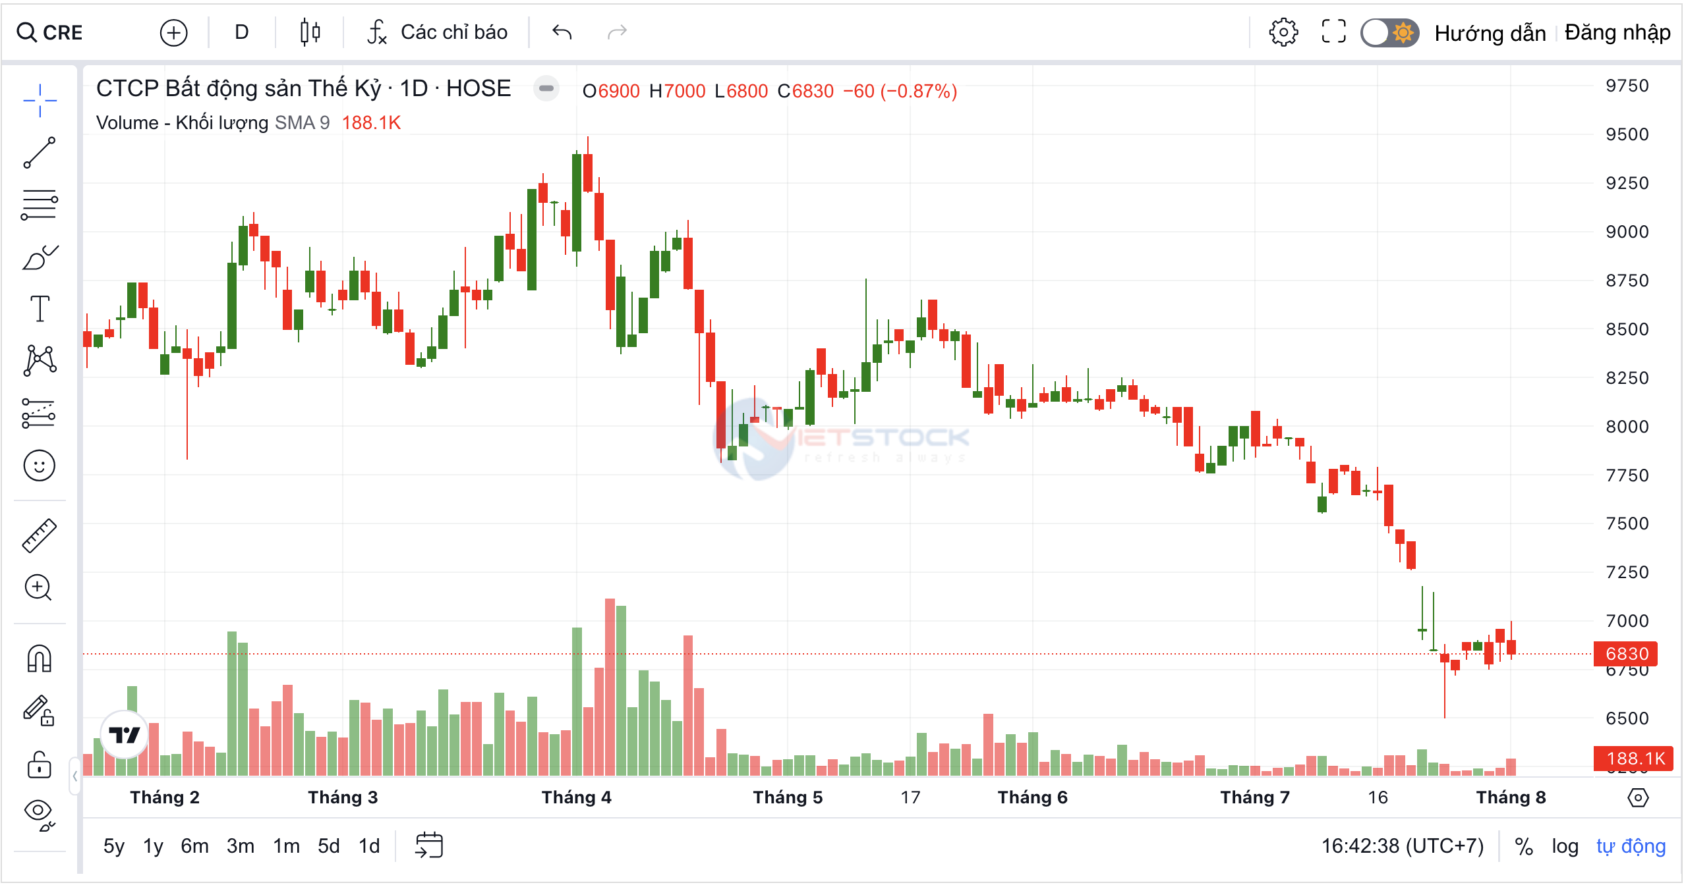Open the candlestick chart style picker
This screenshot has height=885, width=1686.
pos(310,32)
